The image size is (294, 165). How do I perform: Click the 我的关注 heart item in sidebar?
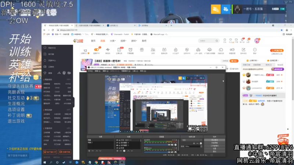coord(50,48)
